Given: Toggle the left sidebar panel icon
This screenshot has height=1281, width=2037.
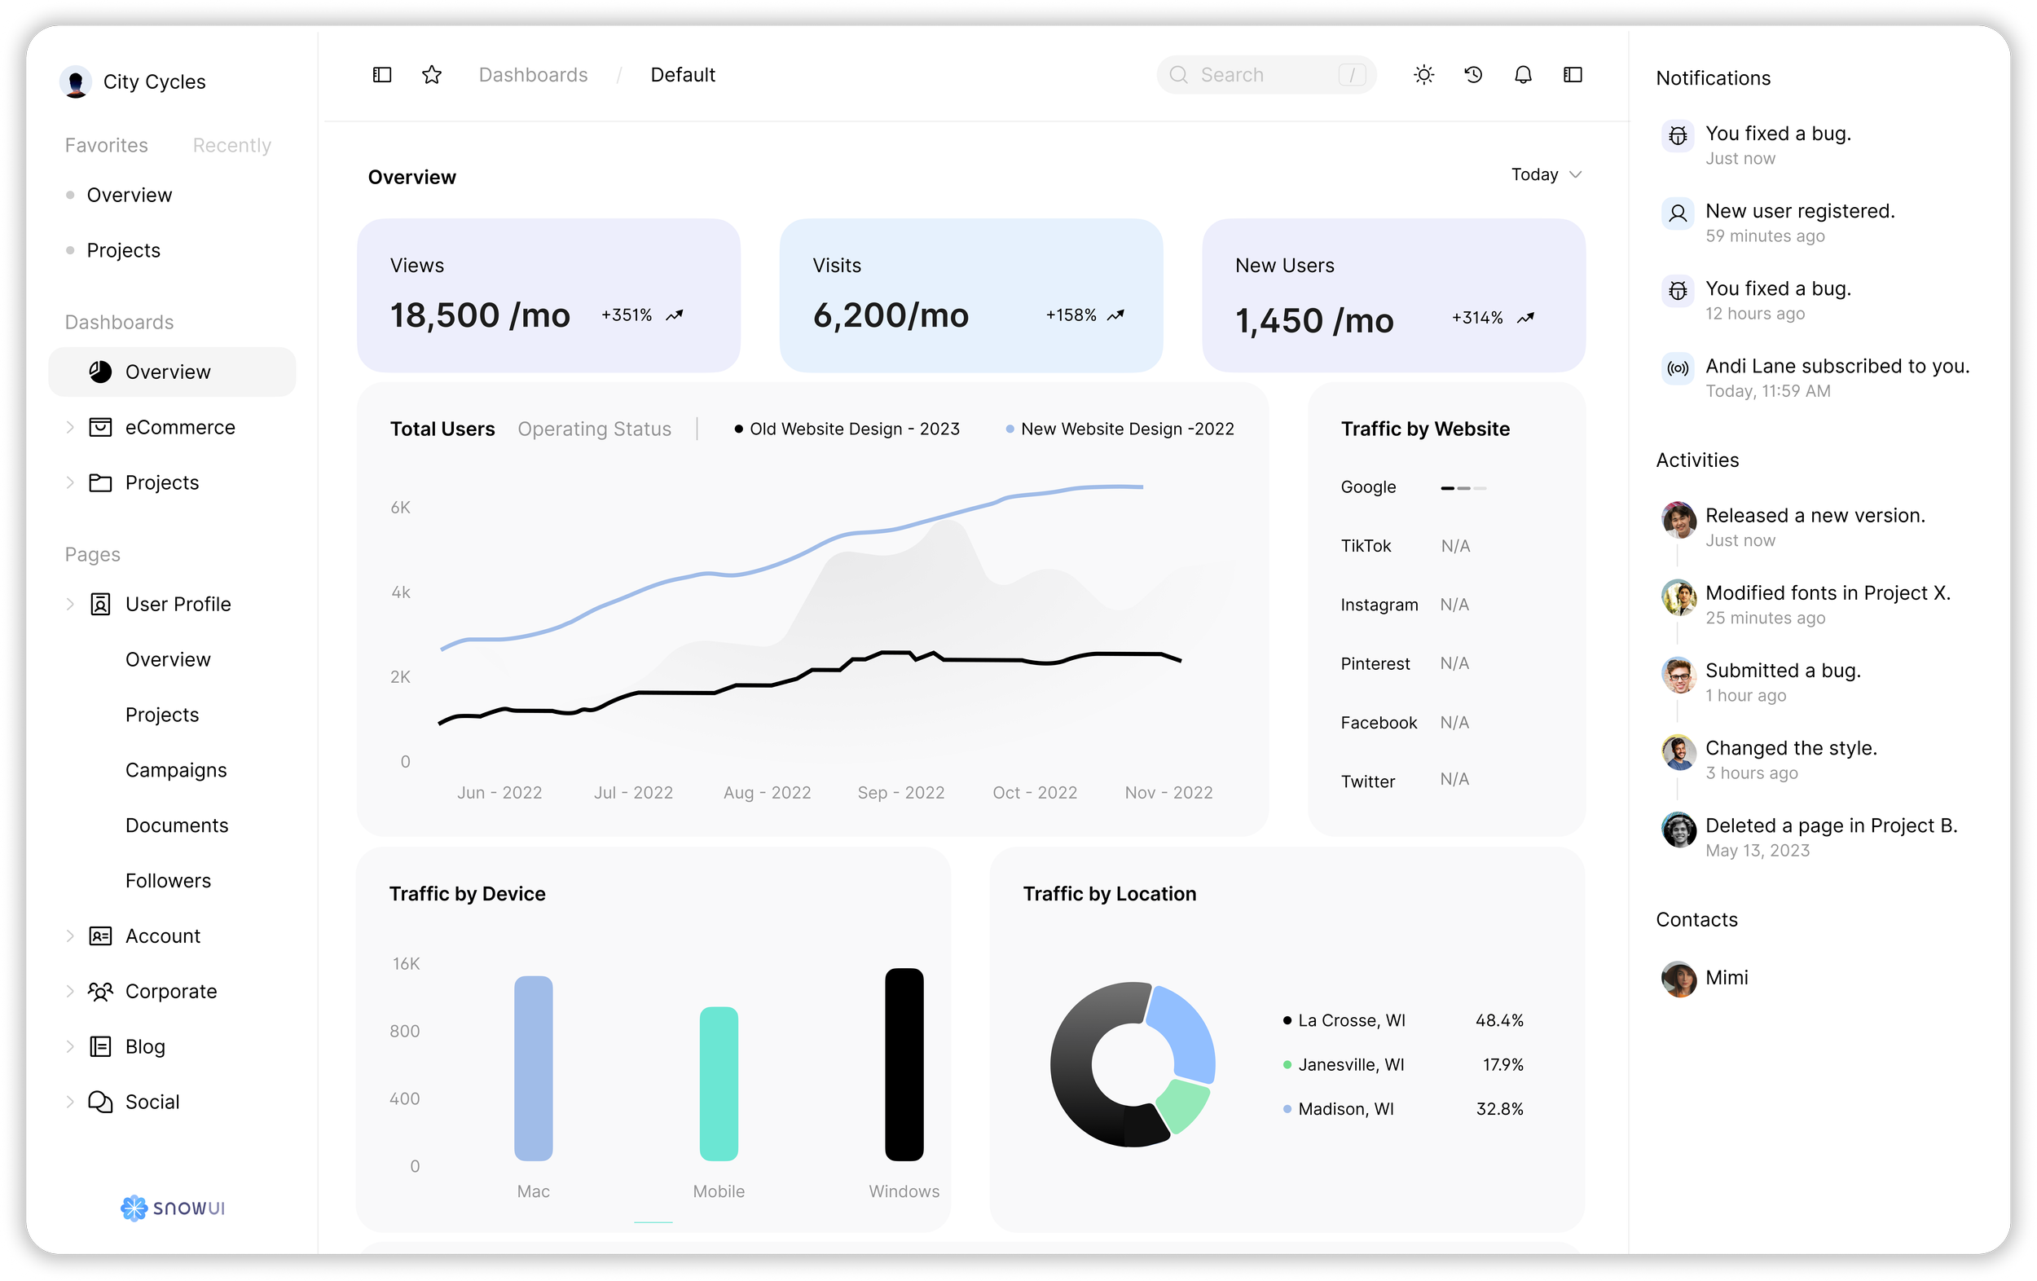Looking at the screenshot, I should (382, 74).
